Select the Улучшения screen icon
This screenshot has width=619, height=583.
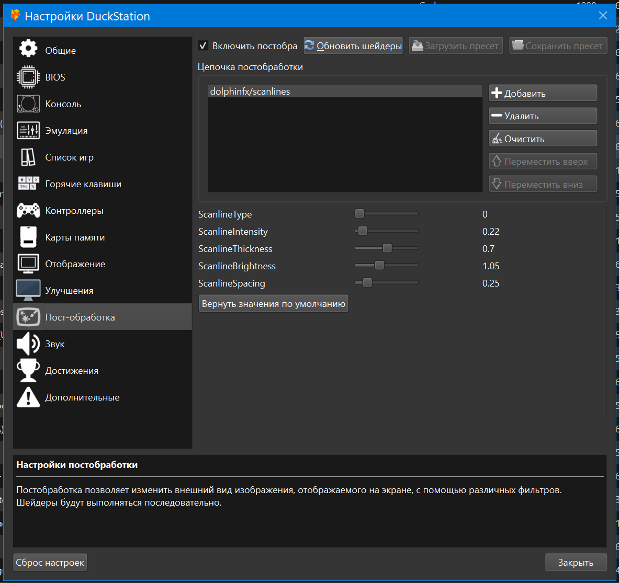[28, 290]
